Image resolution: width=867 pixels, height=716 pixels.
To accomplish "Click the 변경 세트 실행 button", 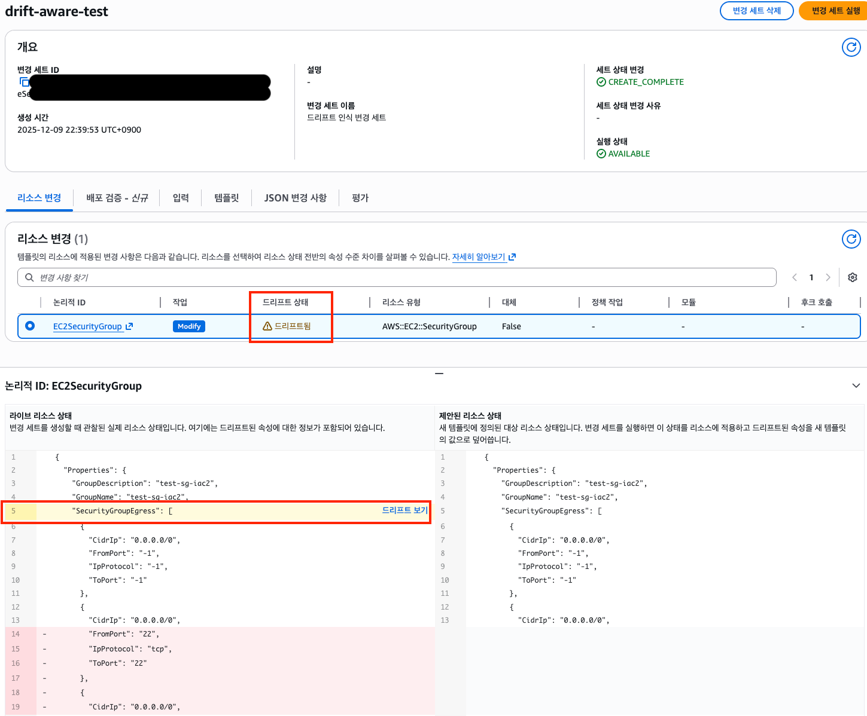I will [835, 11].
